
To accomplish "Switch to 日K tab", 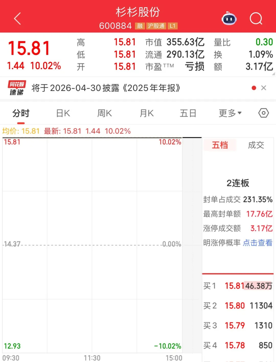I will pos(63,113).
